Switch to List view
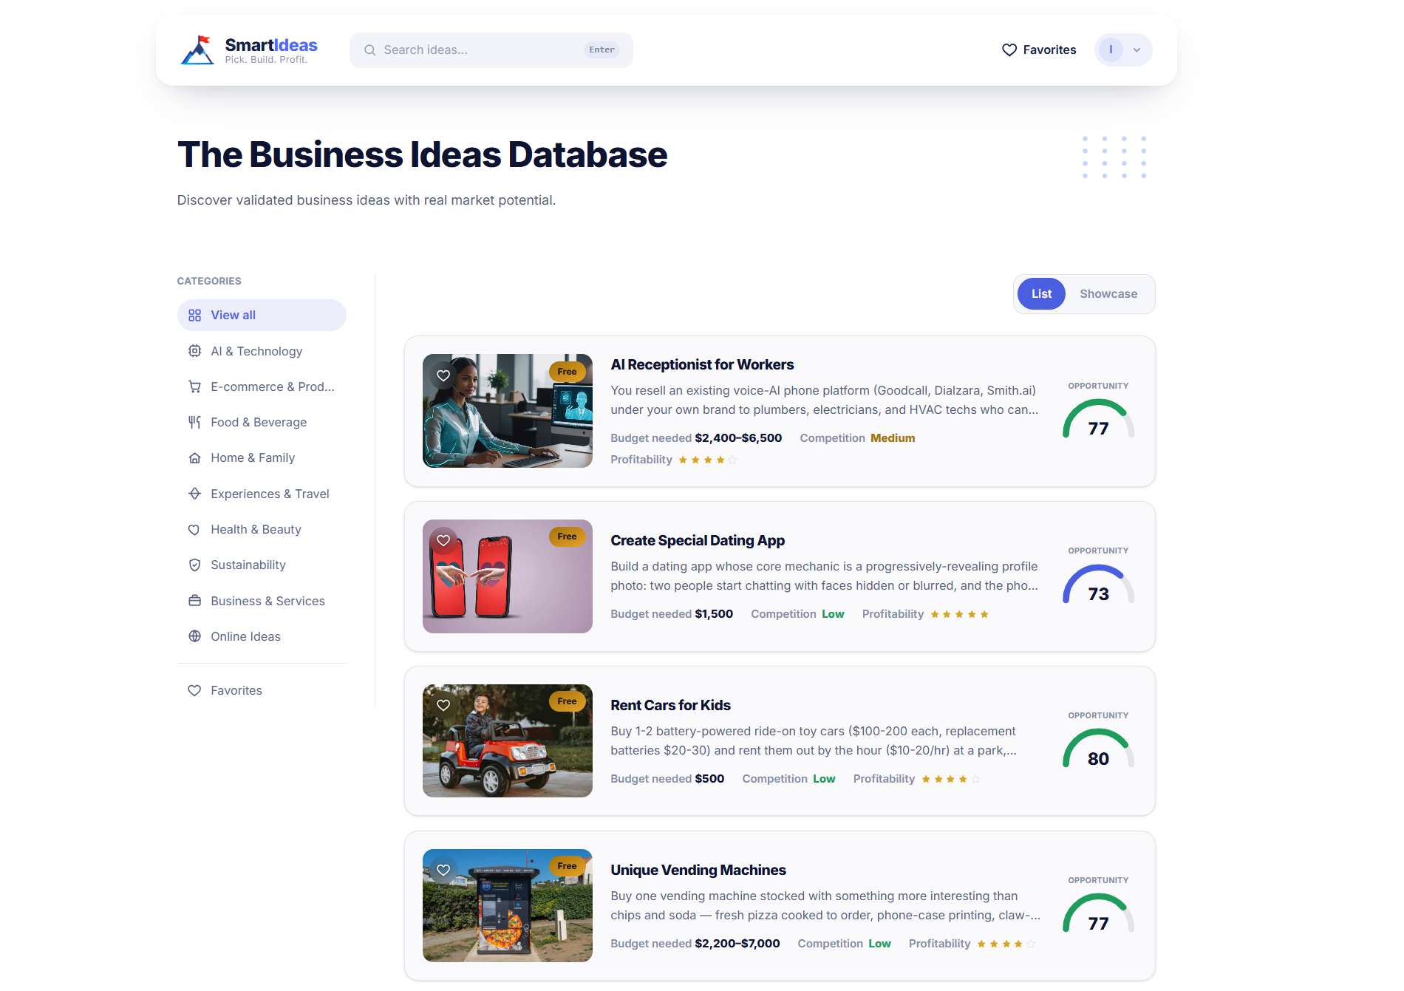Screen dimensions: 1404x991 [1041, 294]
